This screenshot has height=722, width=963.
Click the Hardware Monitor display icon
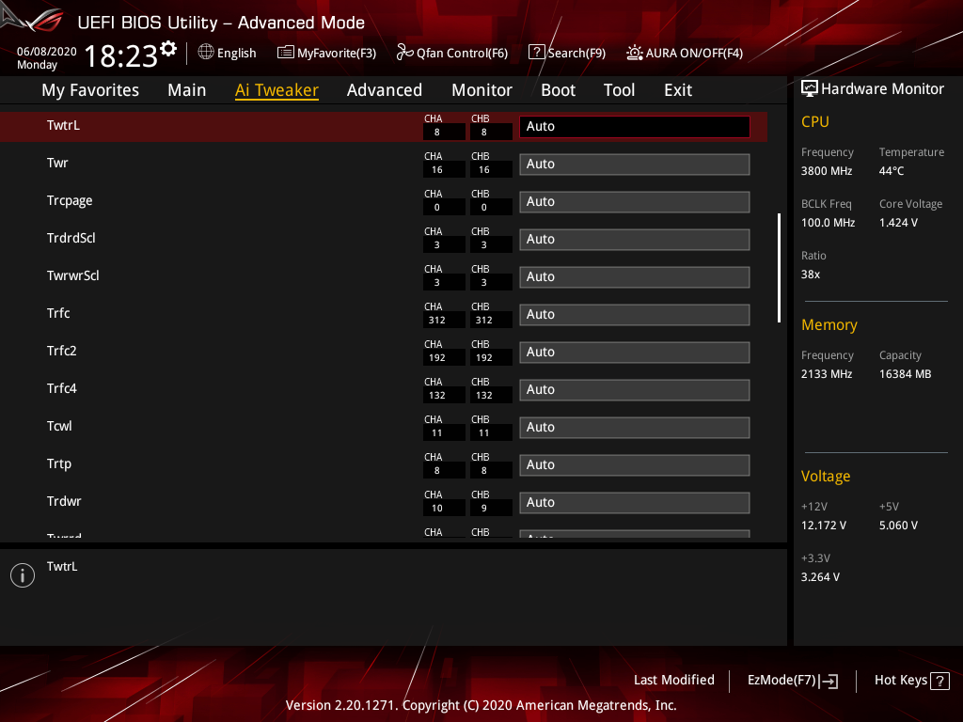point(810,88)
